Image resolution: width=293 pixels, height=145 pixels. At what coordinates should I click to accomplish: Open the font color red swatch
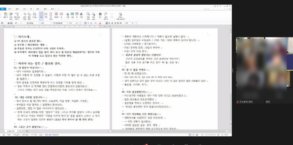click(100, 23)
